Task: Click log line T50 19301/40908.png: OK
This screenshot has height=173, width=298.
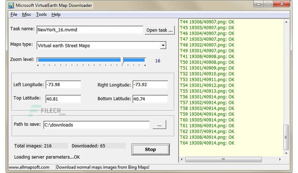Action: pos(207,62)
